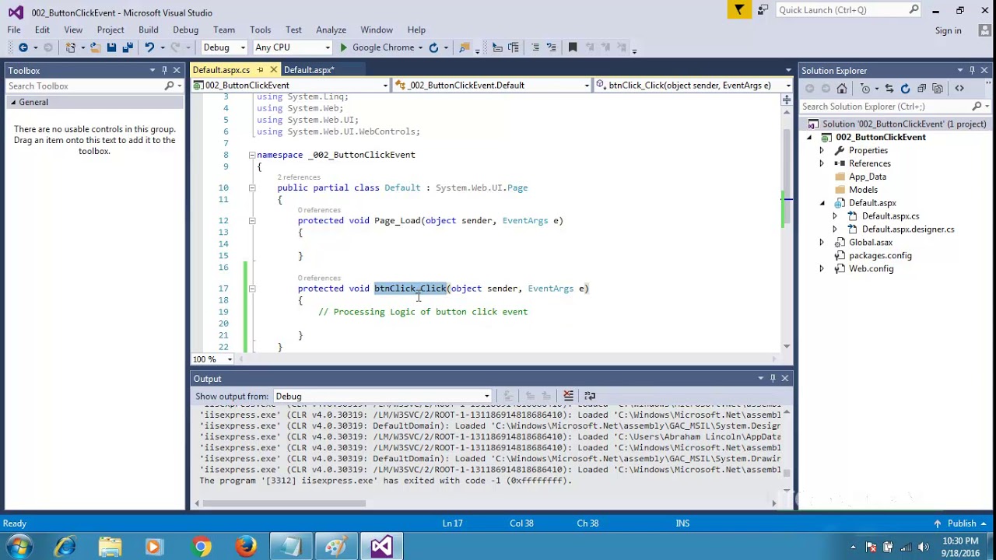Click the Home icon in Solution Explorer
Image resolution: width=996 pixels, height=560 pixels.
pos(842,89)
